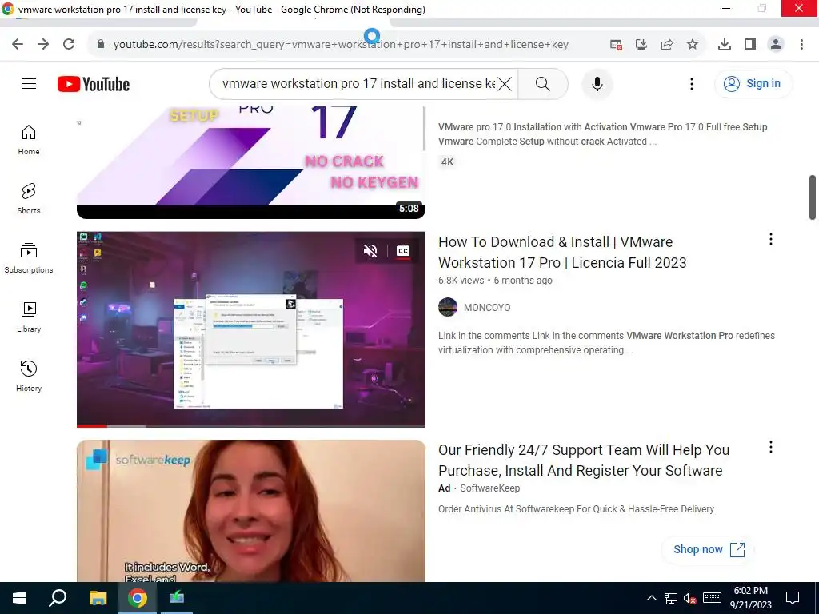
Task: Click the magnifier search button
Action: (543, 83)
